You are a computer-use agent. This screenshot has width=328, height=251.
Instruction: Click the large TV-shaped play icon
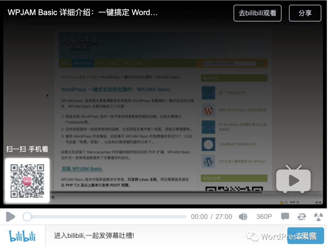[x=293, y=179]
